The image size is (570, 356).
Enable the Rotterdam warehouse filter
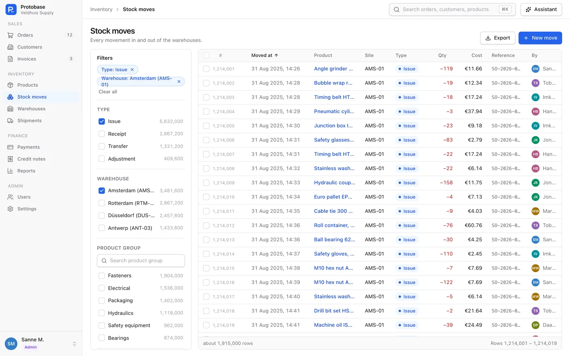[x=102, y=203]
